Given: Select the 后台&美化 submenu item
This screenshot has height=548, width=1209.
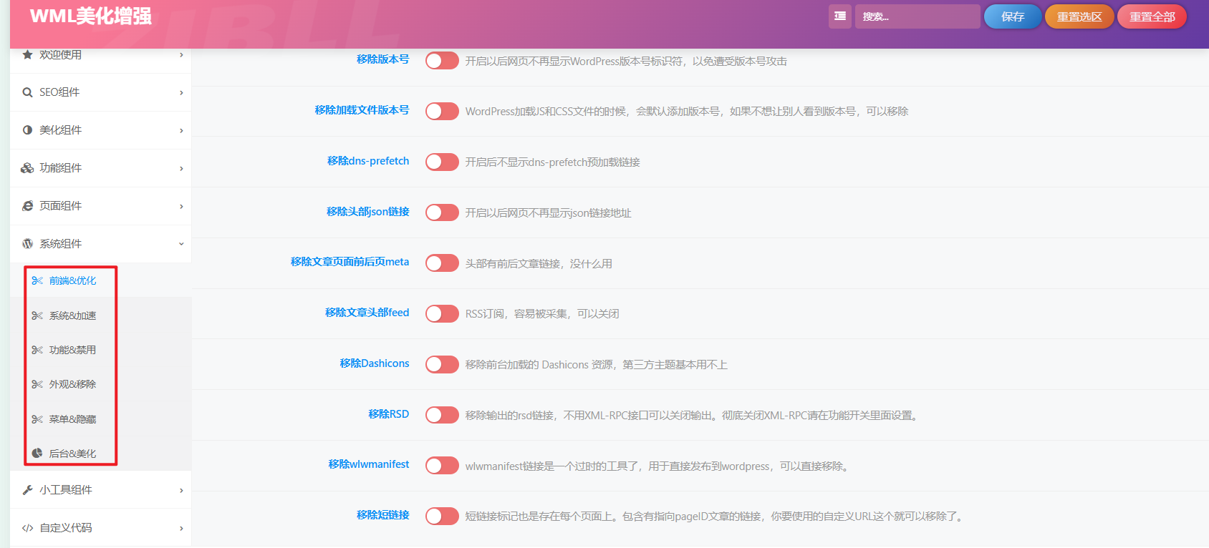Looking at the screenshot, I should (72, 454).
